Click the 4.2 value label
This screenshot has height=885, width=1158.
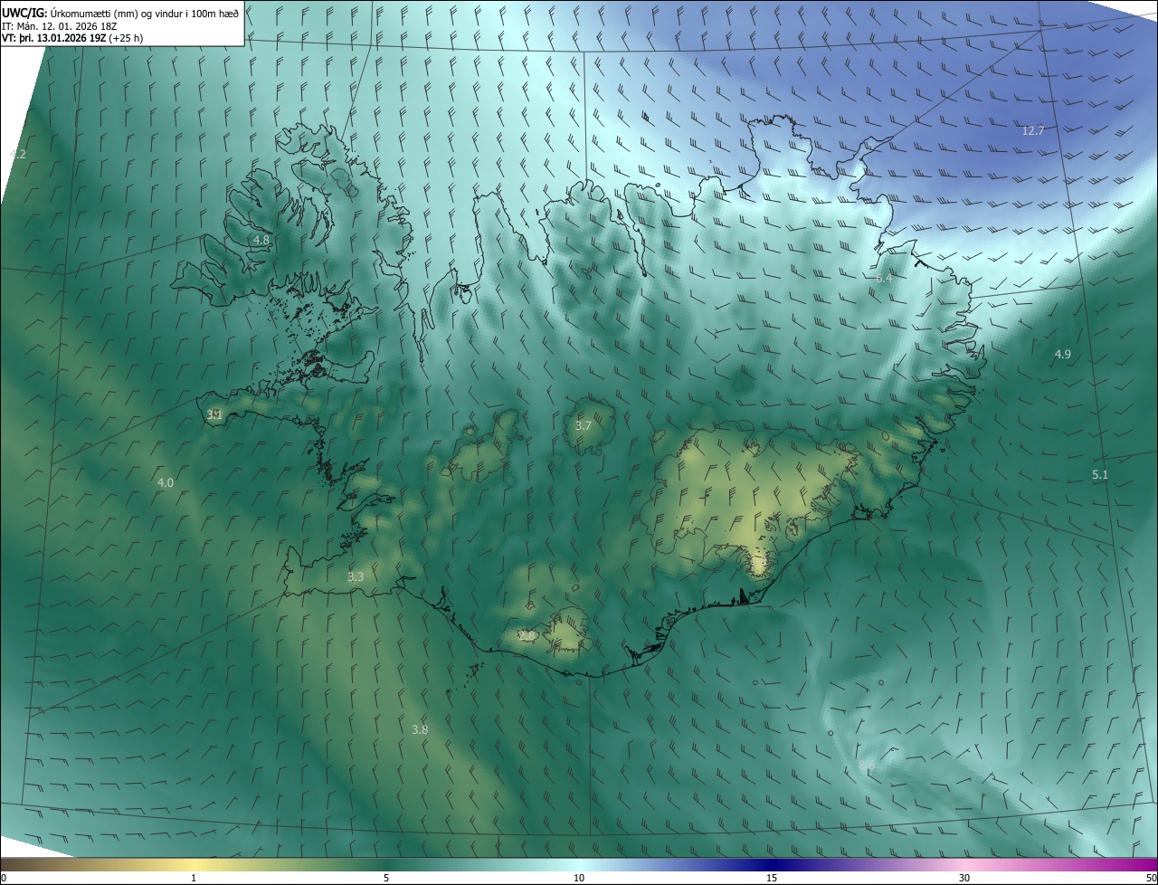(x=18, y=154)
